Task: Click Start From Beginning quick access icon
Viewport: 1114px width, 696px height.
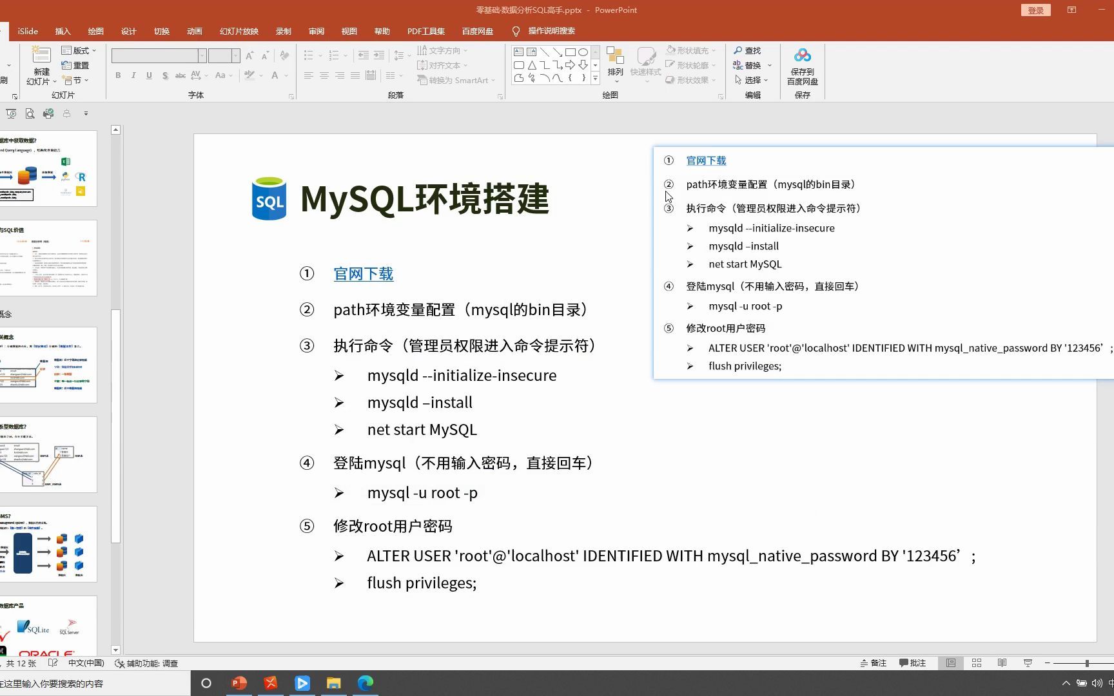Action: click(x=11, y=113)
